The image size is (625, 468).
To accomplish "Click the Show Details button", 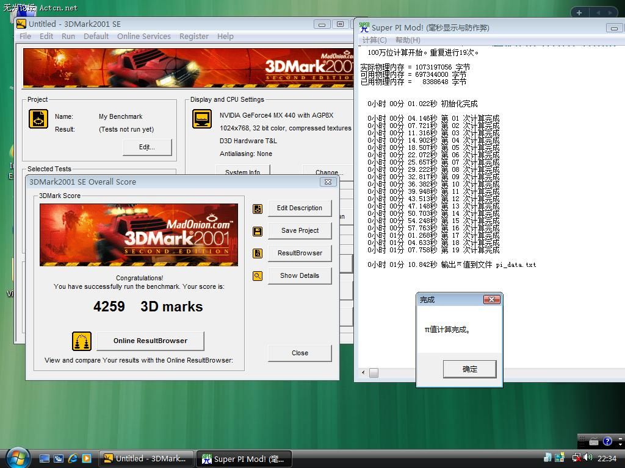I will coord(300,276).
